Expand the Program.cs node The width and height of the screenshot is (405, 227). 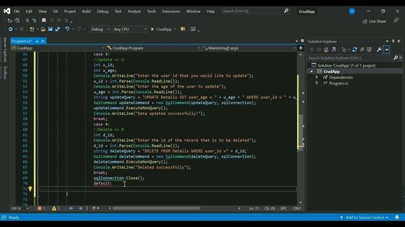pos(316,83)
